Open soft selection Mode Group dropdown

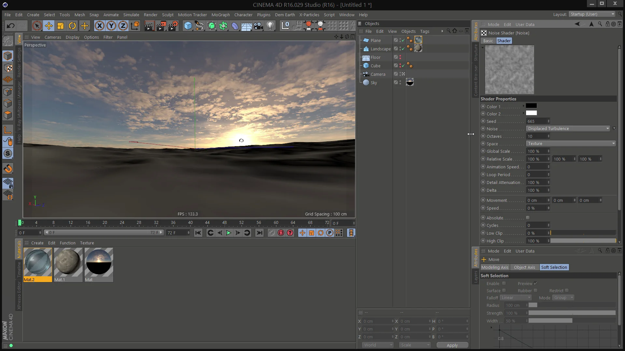pos(563,298)
